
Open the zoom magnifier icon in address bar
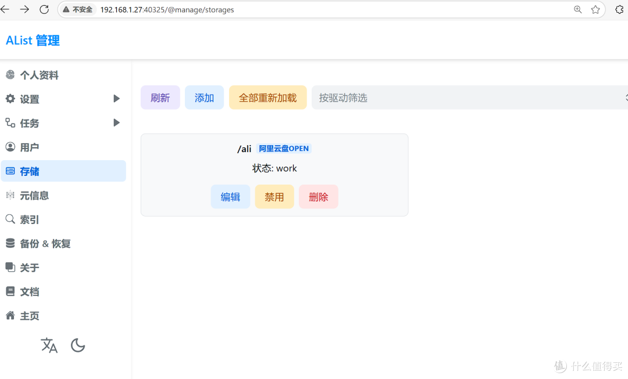pyautogui.click(x=577, y=10)
